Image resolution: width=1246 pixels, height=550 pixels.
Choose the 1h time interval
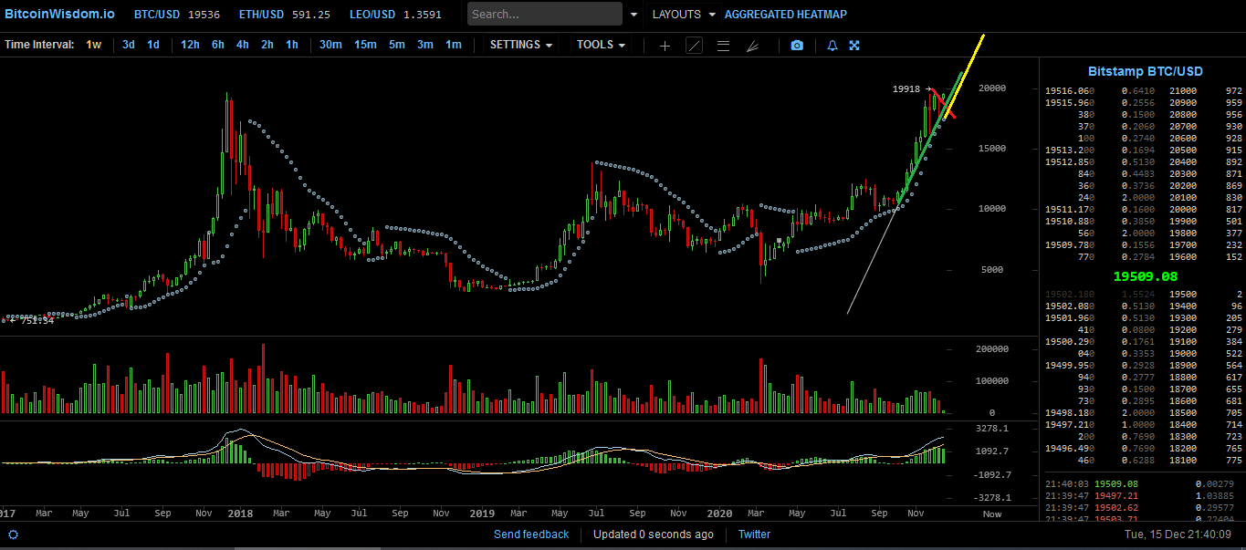292,45
